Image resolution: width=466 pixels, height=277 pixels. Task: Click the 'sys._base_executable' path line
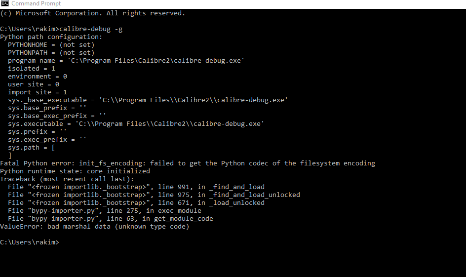[x=148, y=100]
